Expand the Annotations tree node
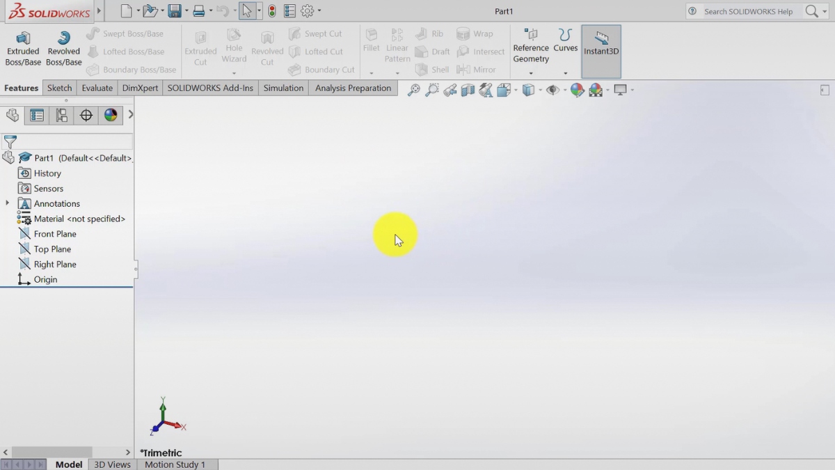Screen dimensions: 835x470 (8, 203)
